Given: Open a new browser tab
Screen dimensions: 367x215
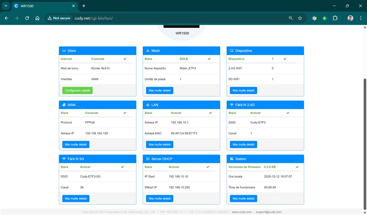Looking at the screenshot, I should tap(84, 6).
